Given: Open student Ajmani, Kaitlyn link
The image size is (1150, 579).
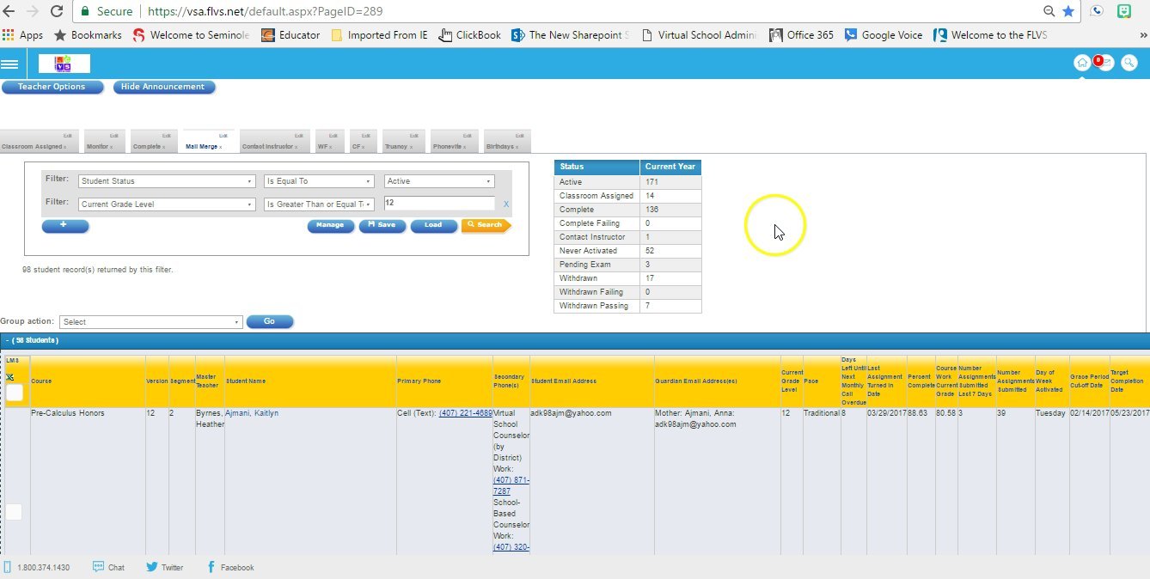Looking at the screenshot, I should pyautogui.click(x=252, y=413).
